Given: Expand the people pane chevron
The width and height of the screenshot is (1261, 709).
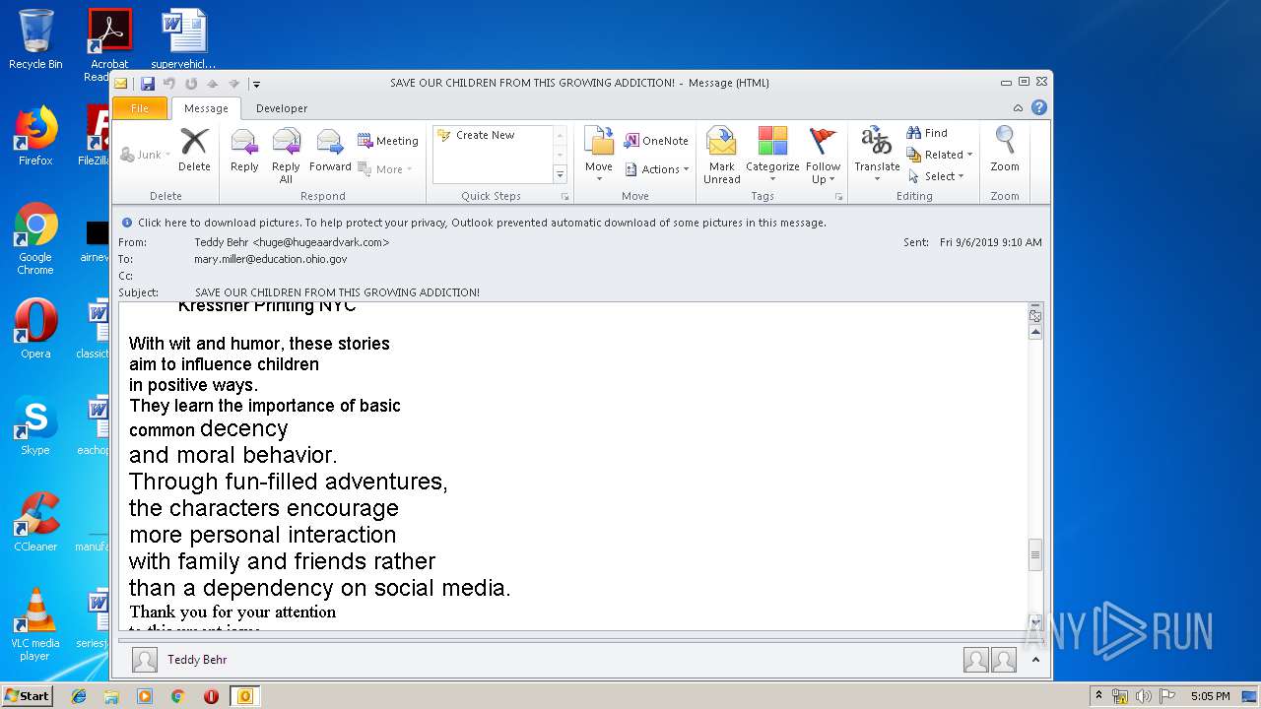Looking at the screenshot, I should (x=1035, y=660).
